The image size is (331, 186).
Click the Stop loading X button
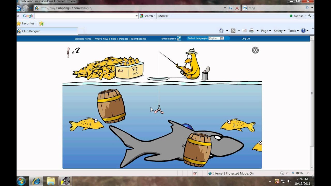pos(237,8)
